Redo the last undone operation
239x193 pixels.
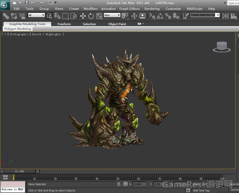[42, 3]
